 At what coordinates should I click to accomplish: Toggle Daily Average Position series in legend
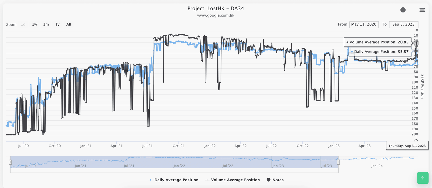pos(173,180)
